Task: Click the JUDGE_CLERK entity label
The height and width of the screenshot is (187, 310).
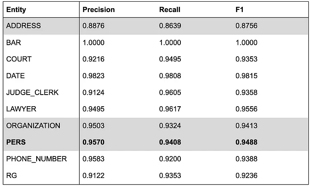Action: (32, 92)
